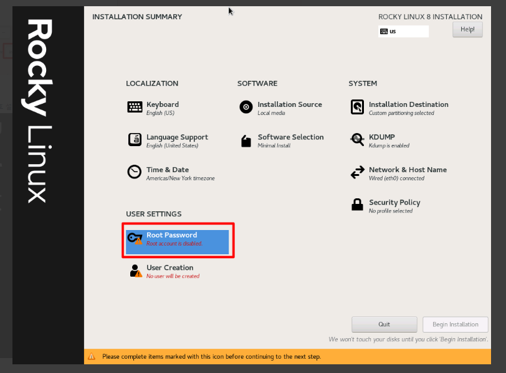This screenshot has width=506, height=373.
Task: Click the Help! button
Action: click(467, 29)
